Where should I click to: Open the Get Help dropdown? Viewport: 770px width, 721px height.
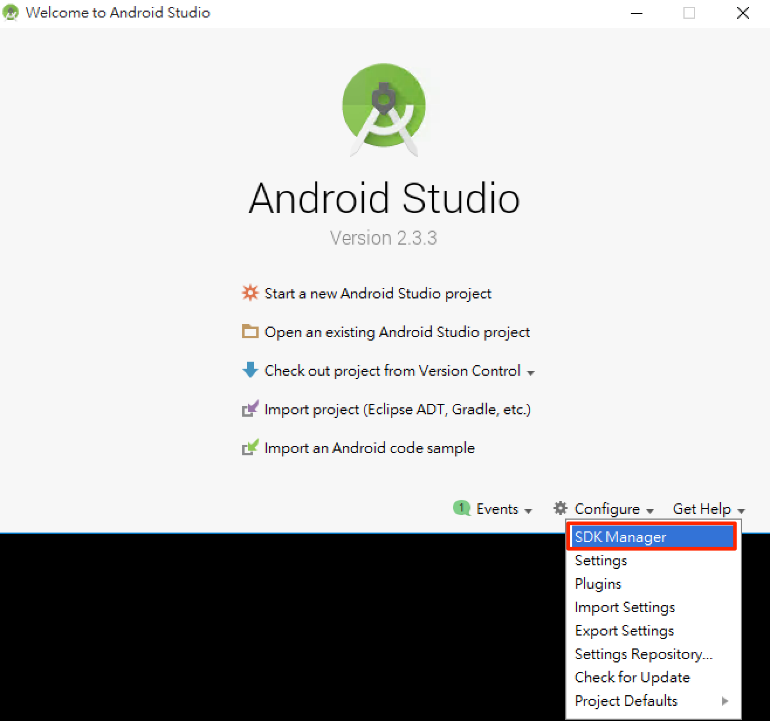point(709,509)
